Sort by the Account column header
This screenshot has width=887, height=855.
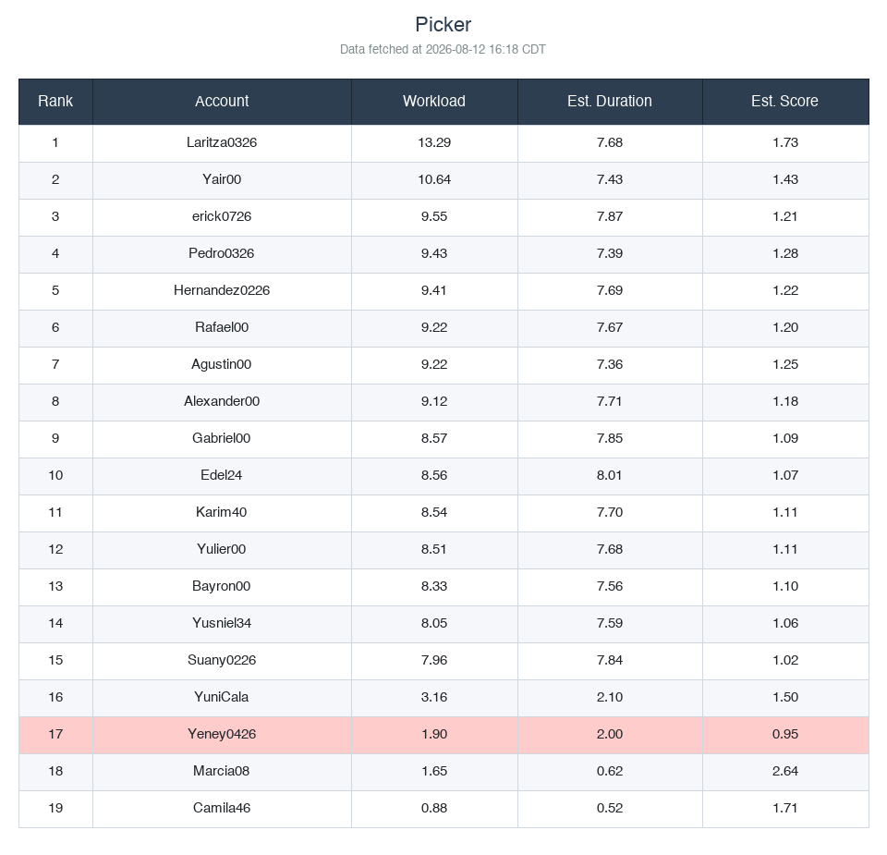tap(222, 102)
